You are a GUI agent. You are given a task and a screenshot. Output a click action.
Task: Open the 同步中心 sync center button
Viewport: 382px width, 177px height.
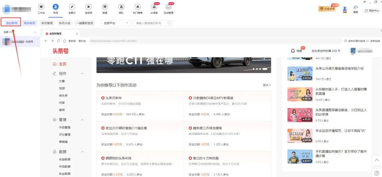coord(372,11)
